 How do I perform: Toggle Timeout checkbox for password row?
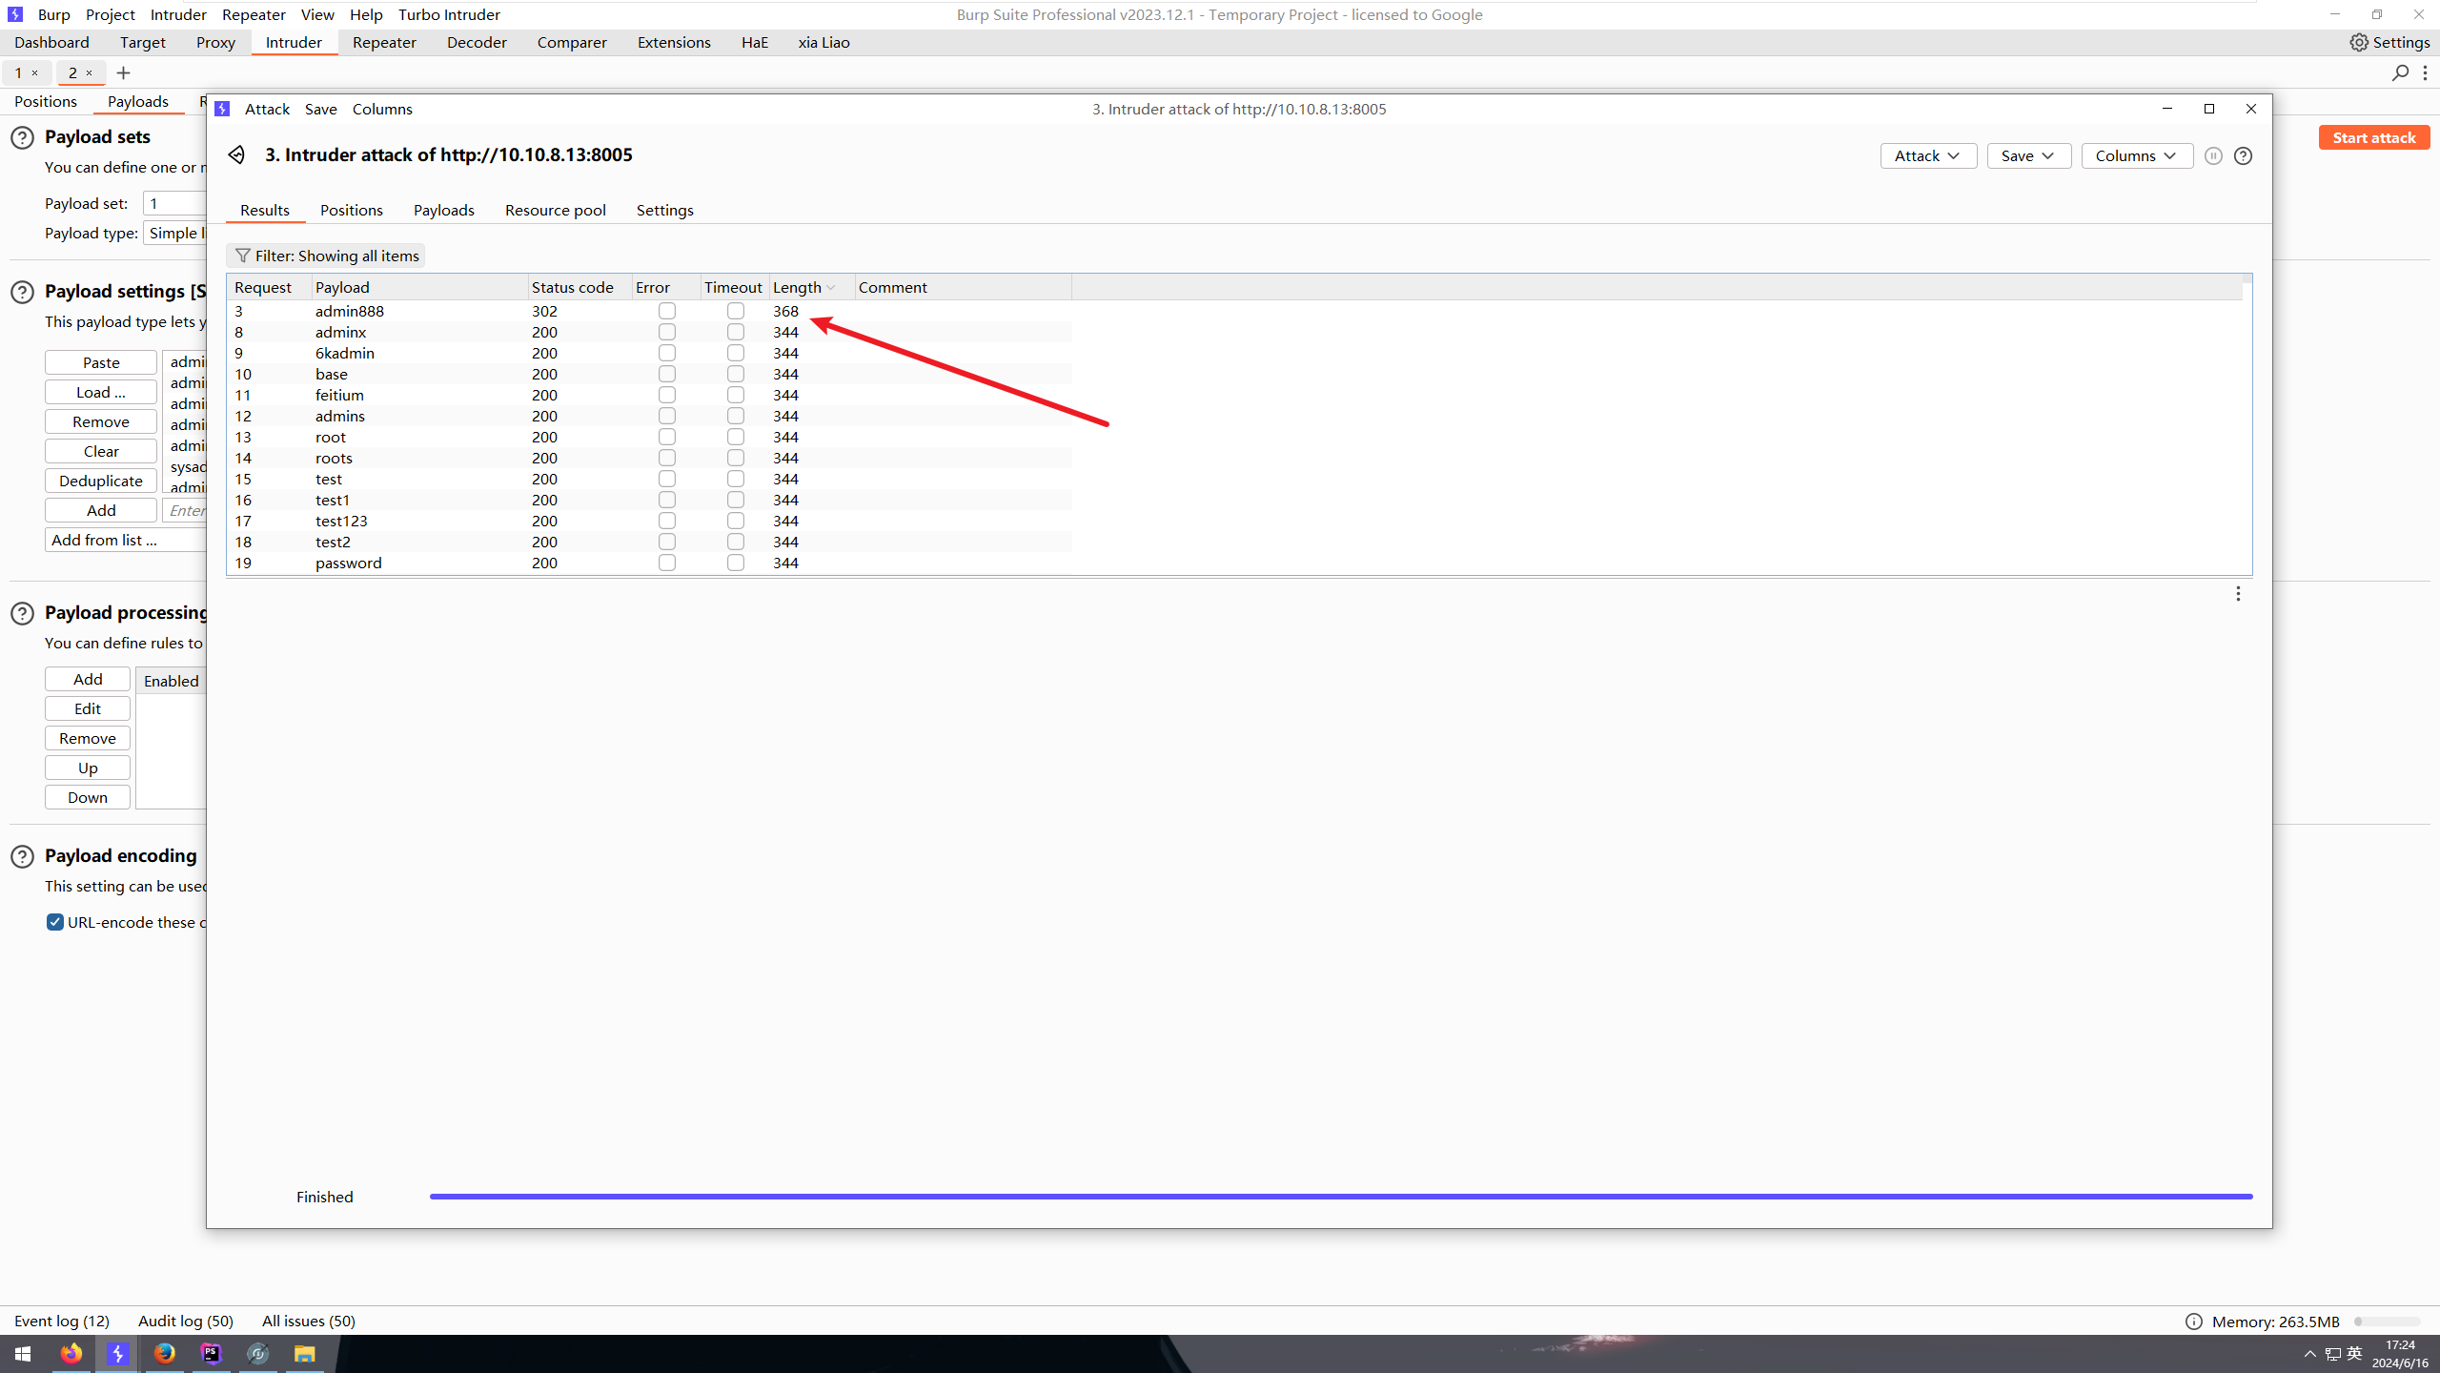tap(736, 563)
